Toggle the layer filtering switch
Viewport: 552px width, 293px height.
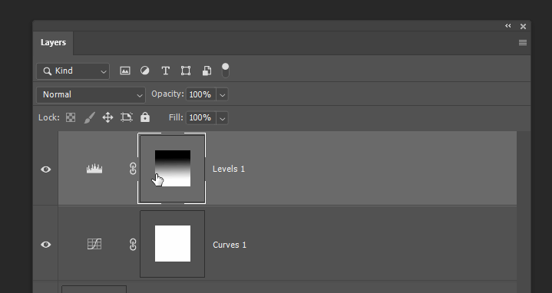(x=225, y=71)
